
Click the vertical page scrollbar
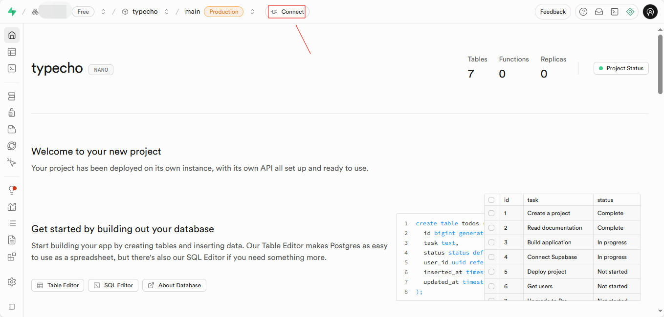pos(660,63)
